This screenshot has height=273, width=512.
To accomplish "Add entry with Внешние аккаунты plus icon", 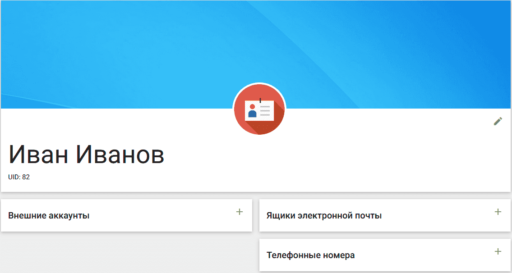I will pyautogui.click(x=240, y=212).
